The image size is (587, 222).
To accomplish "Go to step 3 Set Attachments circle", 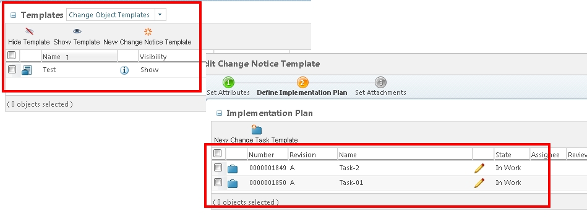I will point(380,83).
